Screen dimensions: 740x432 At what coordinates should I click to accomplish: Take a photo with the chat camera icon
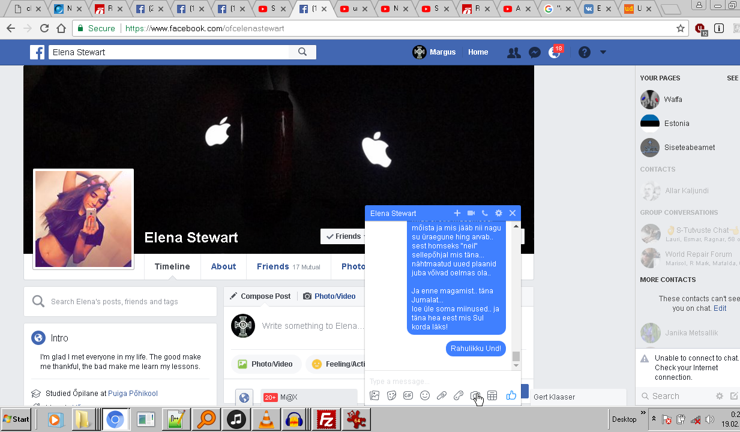point(475,395)
